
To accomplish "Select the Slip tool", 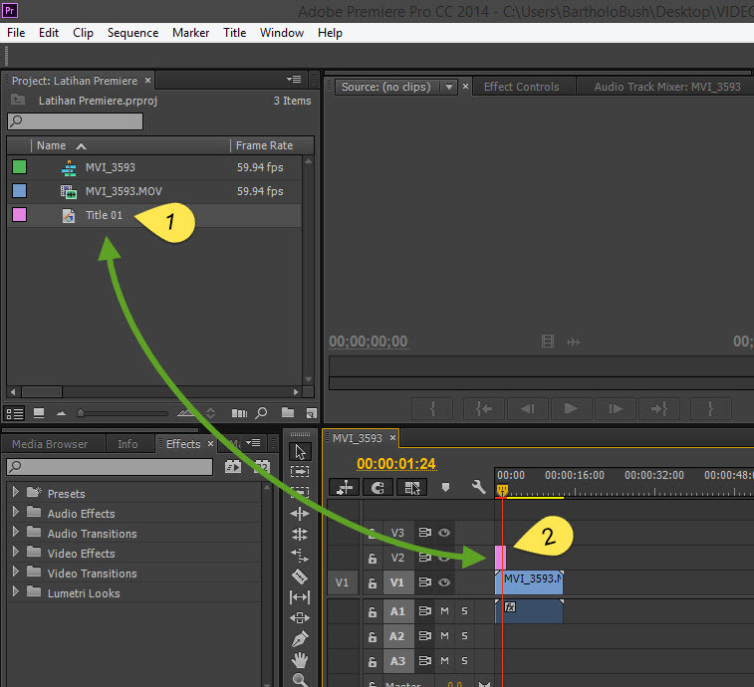I will tap(300, 597).
